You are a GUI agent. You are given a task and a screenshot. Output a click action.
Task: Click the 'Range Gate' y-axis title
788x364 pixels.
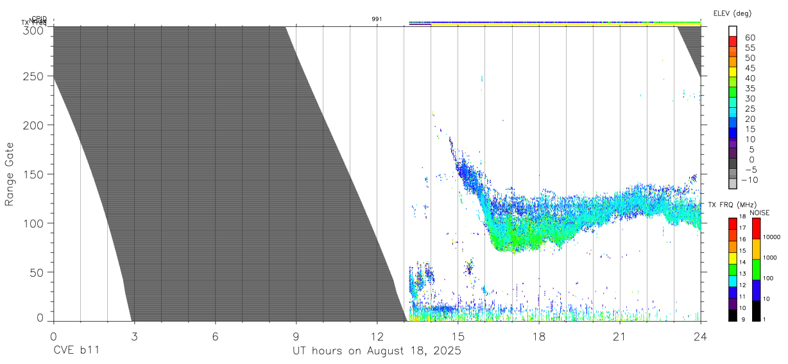[x=10, y=173]
